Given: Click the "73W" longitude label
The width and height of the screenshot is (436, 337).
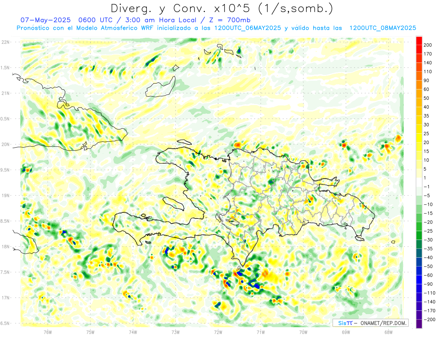Looking at the screenshot, I should click(x=175, y=332).
